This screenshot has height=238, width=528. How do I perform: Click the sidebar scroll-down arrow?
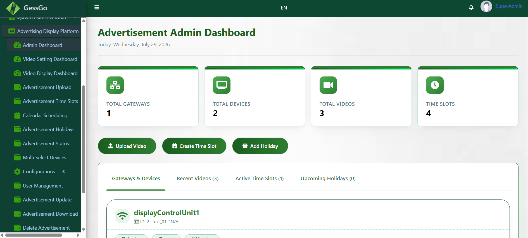[84, 230]
